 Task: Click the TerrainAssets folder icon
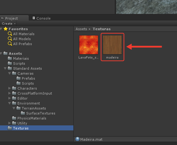pos(19,108)
